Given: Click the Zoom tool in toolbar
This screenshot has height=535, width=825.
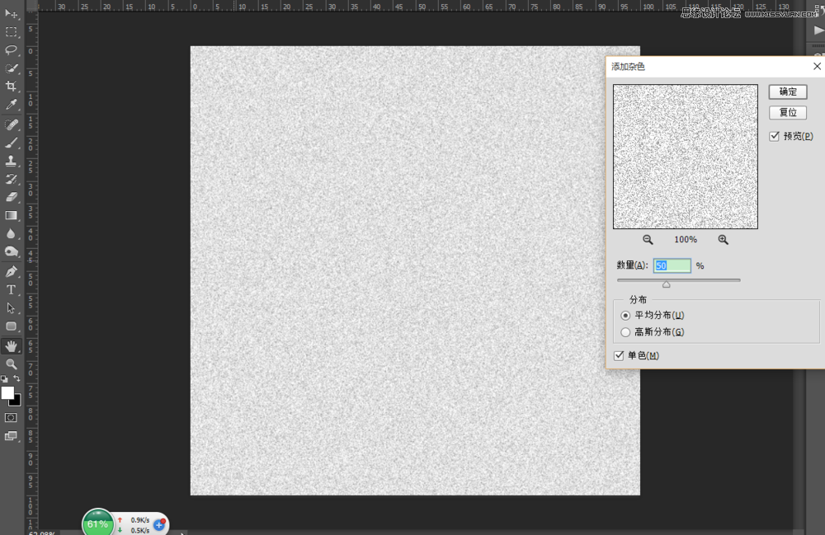Looking at the screenshot, I should click(12, 364).
